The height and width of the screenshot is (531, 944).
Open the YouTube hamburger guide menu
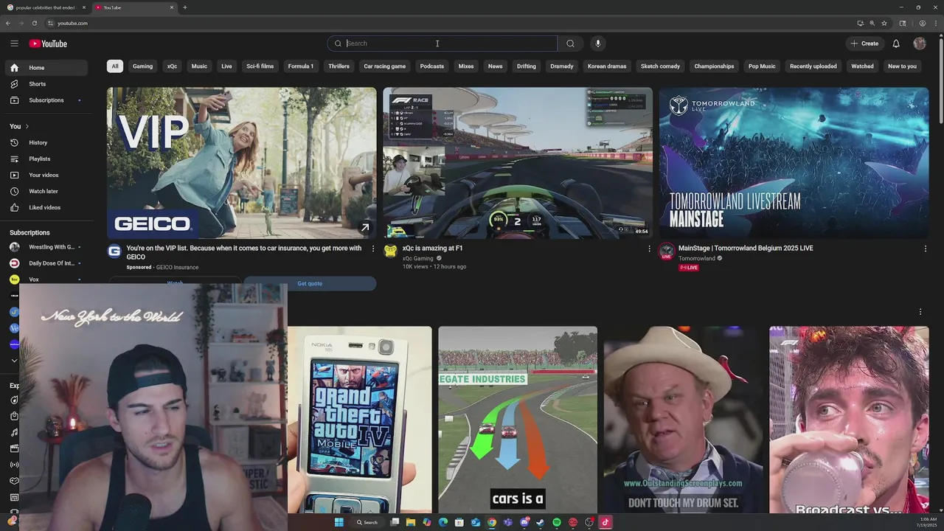pos(14,44)
